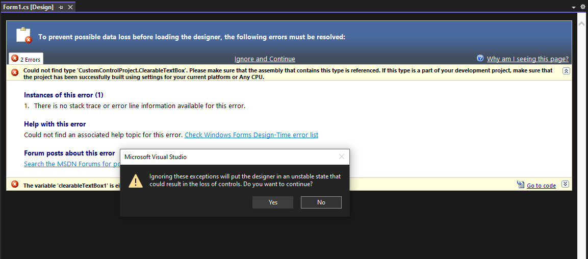
Task: Click the Ignore and Continue link
Action: pyautogui.click(x=265, y=59)
